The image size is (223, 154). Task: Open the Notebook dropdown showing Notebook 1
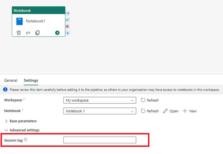(x=100, y=111)
